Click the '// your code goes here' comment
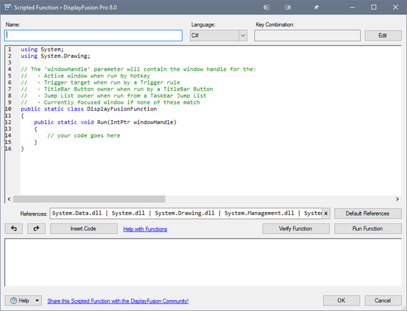Viewport: 407px width, 311px height. tap(83, 136)
